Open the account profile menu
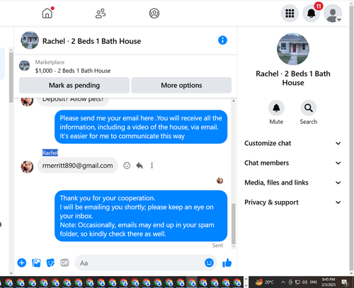The width and height of the screenshot is (354, 288). pos(333,13)
